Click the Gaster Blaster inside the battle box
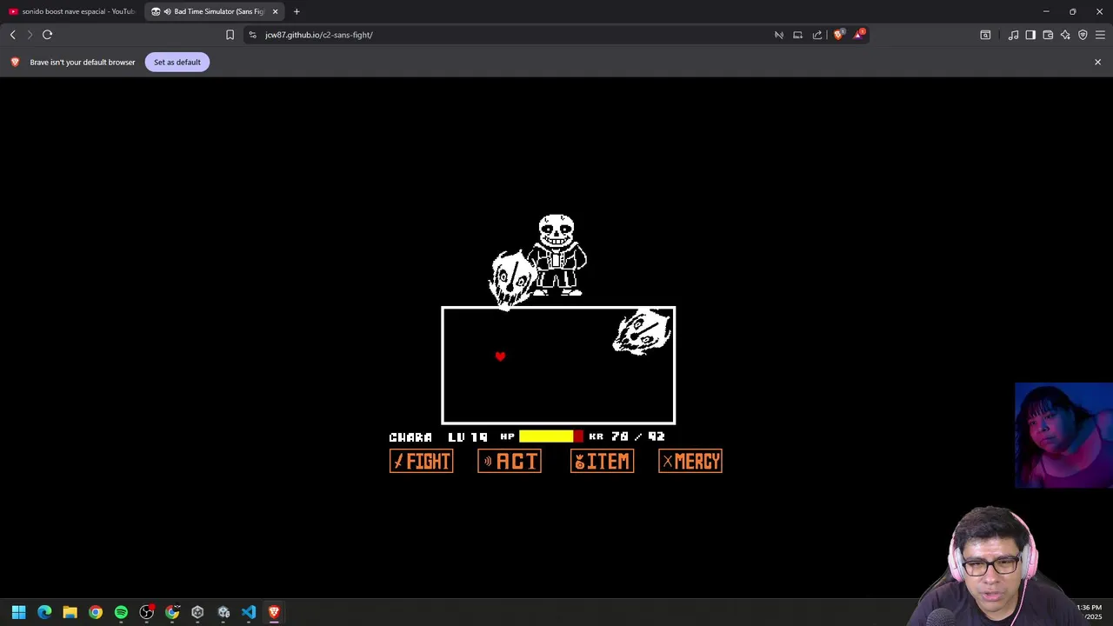This screenshot has height=626, width=1113. click(643, 332)
